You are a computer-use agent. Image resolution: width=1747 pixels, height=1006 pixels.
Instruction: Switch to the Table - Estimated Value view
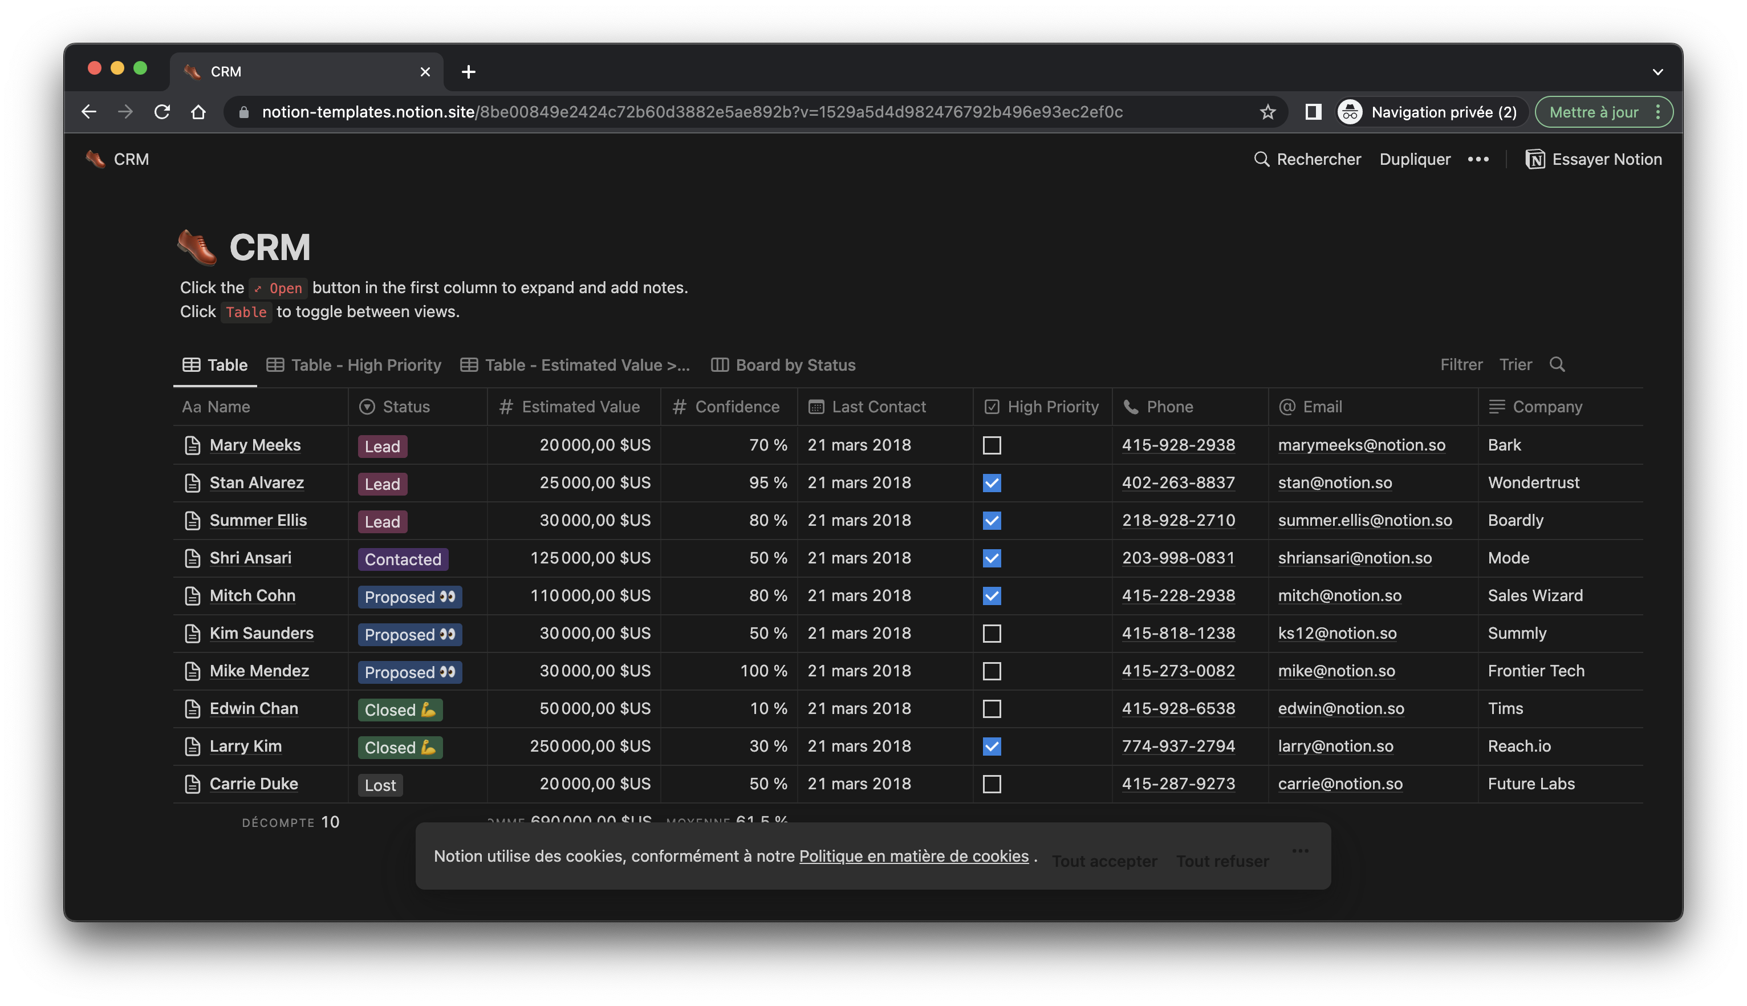pos(587,364)
